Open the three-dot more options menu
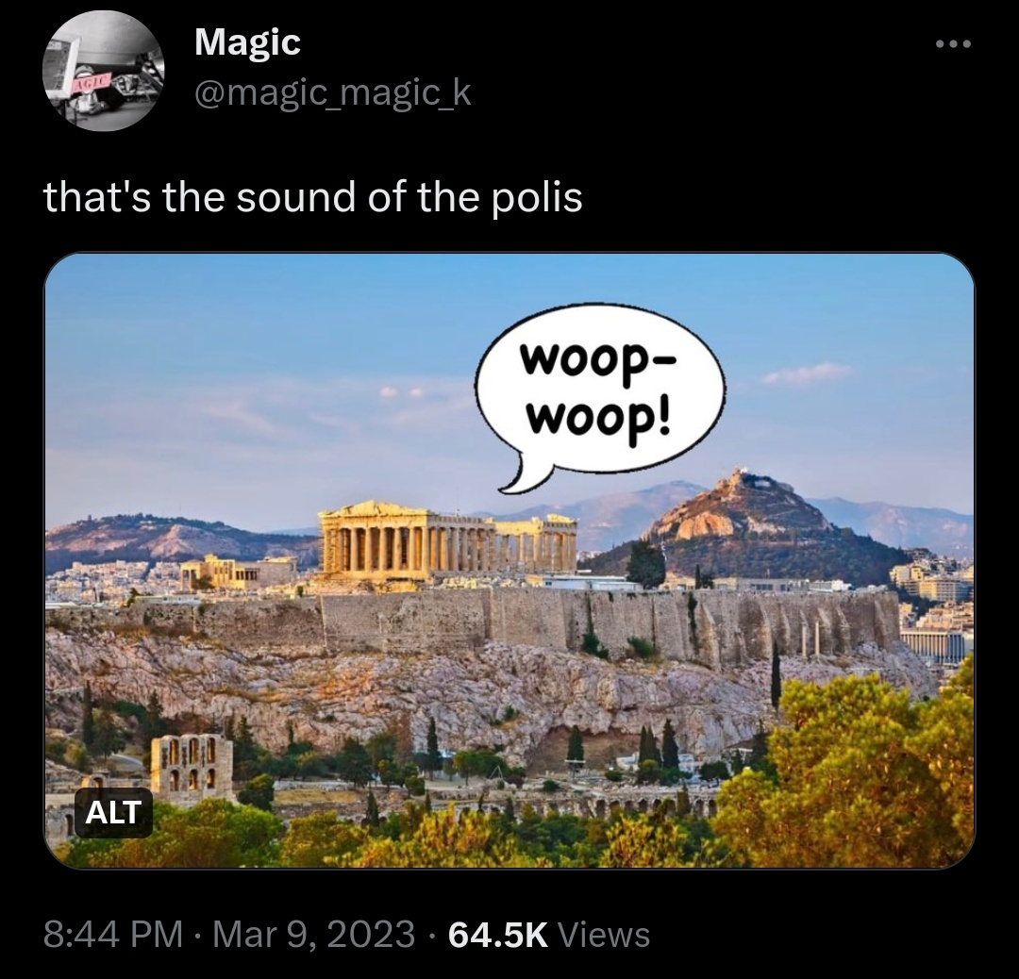The width and height of the screenshot is (1019, 979). pyautogui.click(x=953, y=44)
